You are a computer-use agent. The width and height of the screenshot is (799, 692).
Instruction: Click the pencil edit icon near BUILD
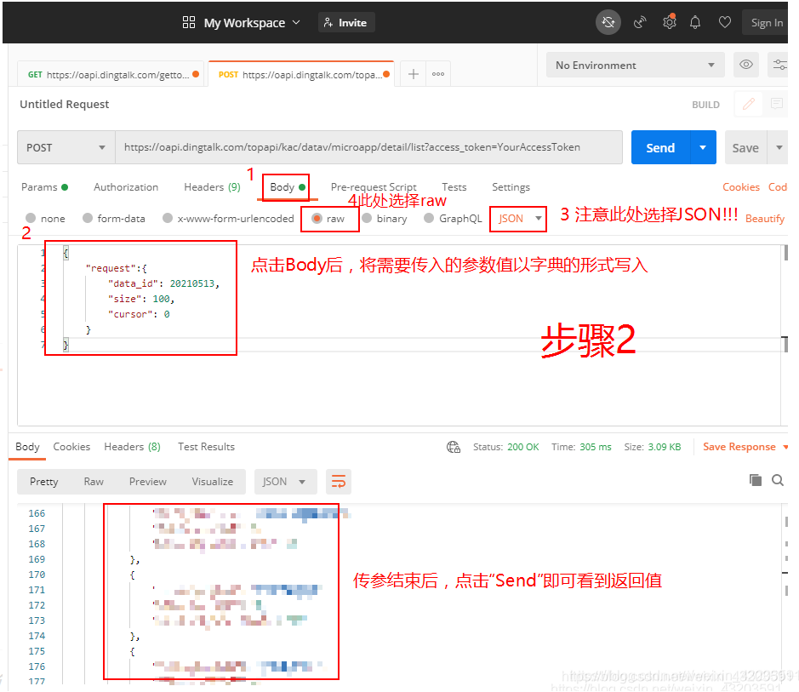click(749, 105)
